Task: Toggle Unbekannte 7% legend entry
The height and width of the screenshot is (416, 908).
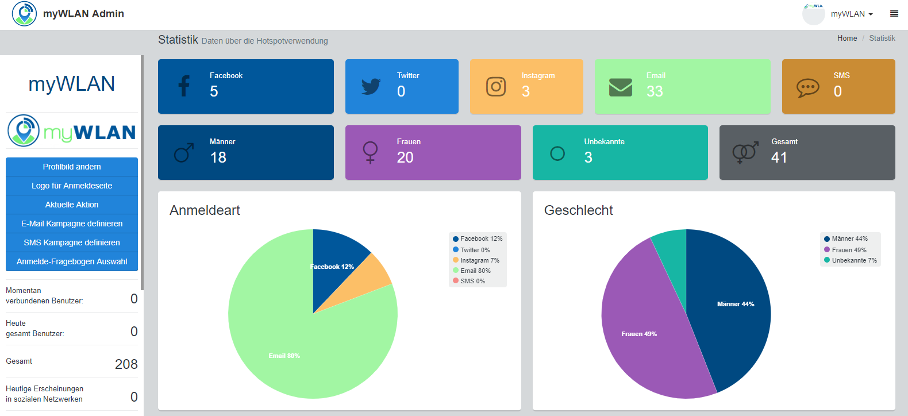Action: click(851, 260)
